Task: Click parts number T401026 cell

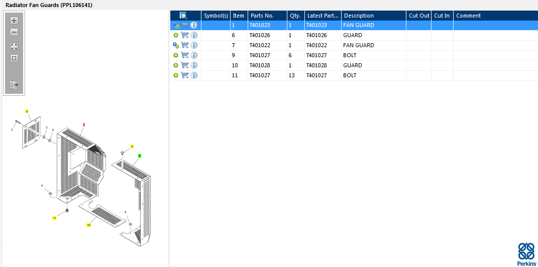Action: tap(267, 35)
